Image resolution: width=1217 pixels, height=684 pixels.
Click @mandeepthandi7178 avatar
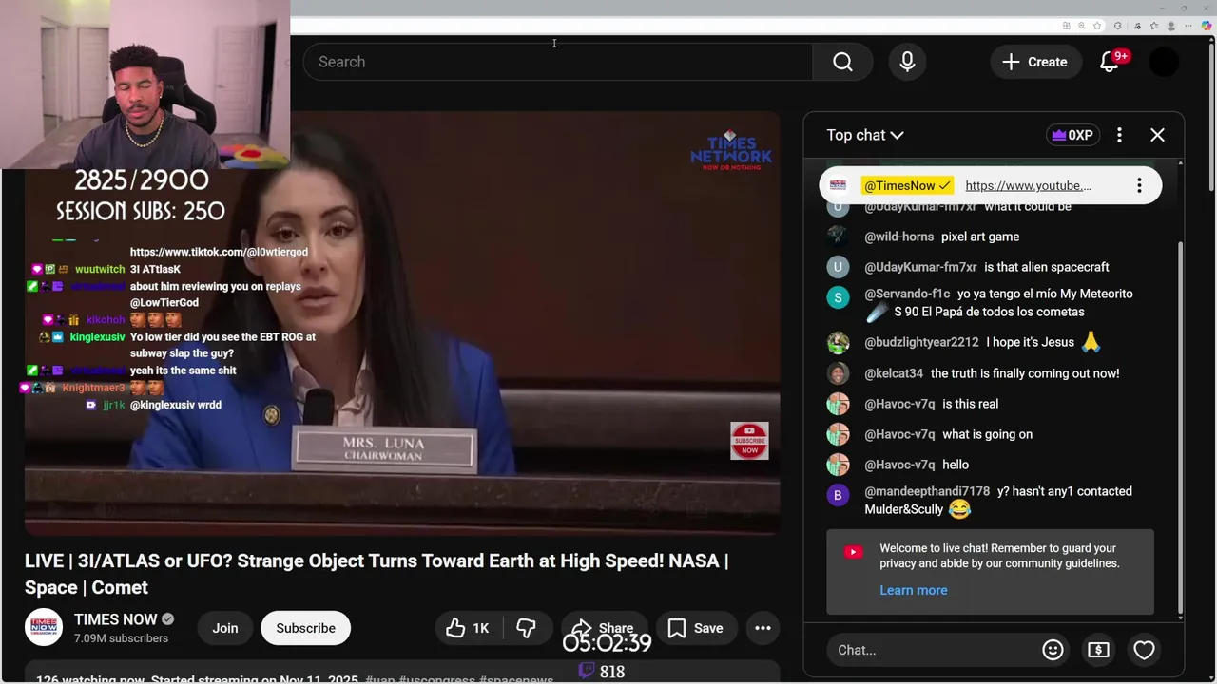[x=838, y=495]
